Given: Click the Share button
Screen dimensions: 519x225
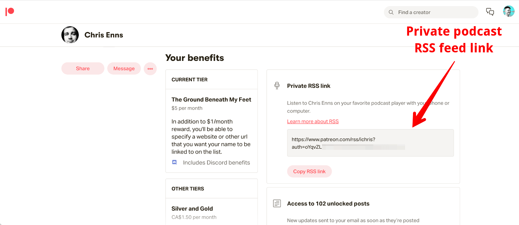Looking at the screenshot, I should click(83, 69).
